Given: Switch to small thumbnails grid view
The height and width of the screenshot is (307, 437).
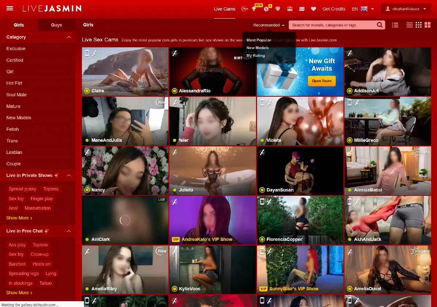Looking at the screenshot, I should point(410,25).
